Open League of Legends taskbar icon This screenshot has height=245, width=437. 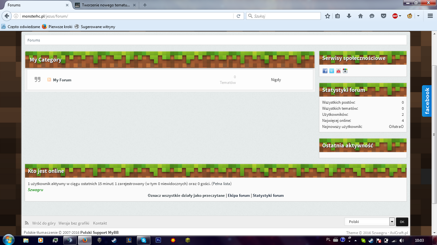(129, 240)
